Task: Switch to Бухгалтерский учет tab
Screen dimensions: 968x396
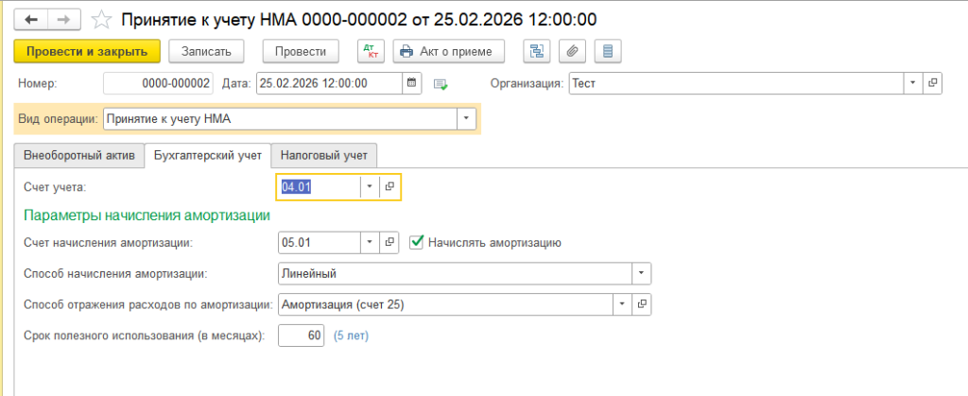Action: click(x=207, y=155)
